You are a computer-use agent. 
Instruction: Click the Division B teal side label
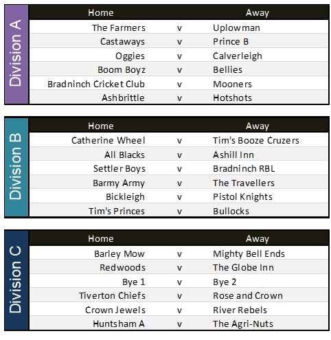(x=16, y=167)
